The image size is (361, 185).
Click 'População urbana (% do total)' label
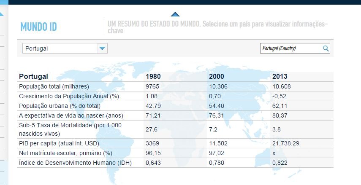pos(60,106)
